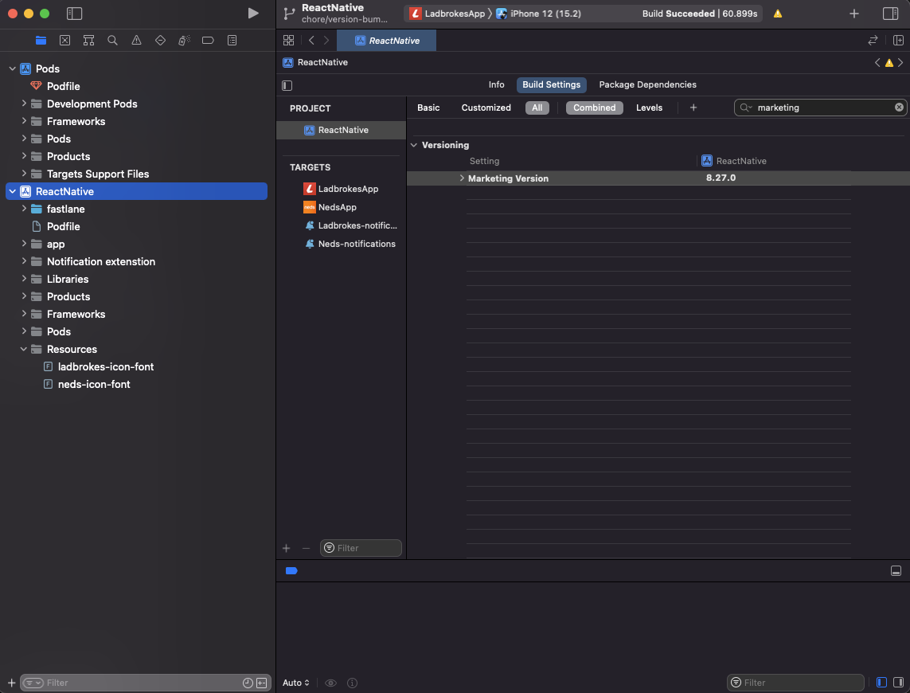Image resolution: width=910 pixels, height=693 pixels.
Task: Open the Source Control navigator
Action: pyautogui.click(x=65, y=40)
